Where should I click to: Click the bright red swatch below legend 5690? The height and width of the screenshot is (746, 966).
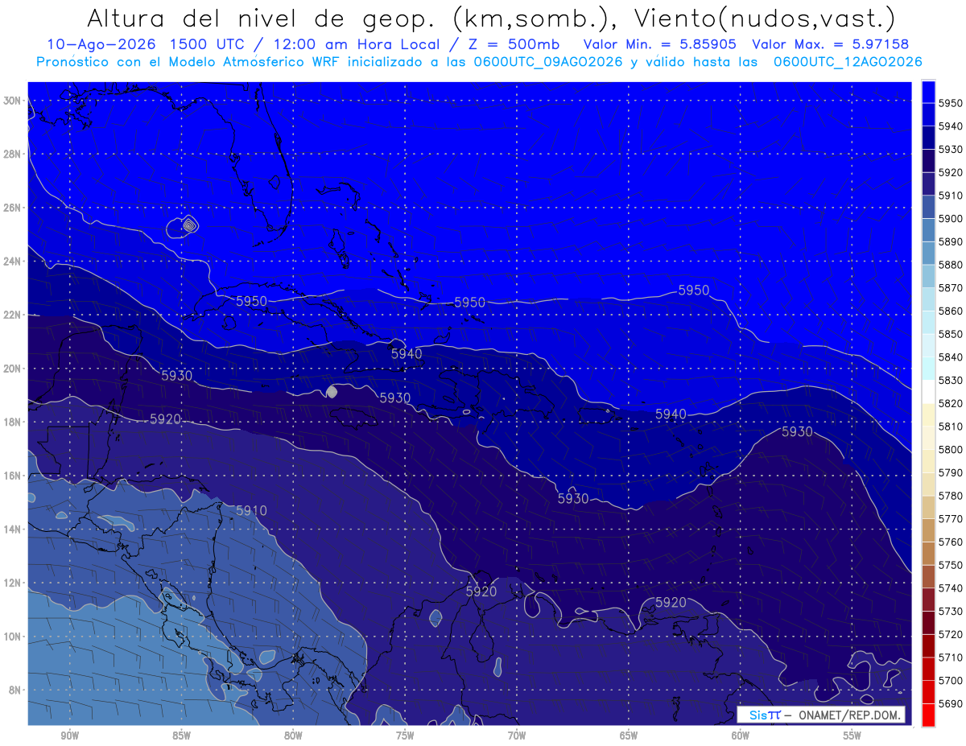tap(928, 715)
